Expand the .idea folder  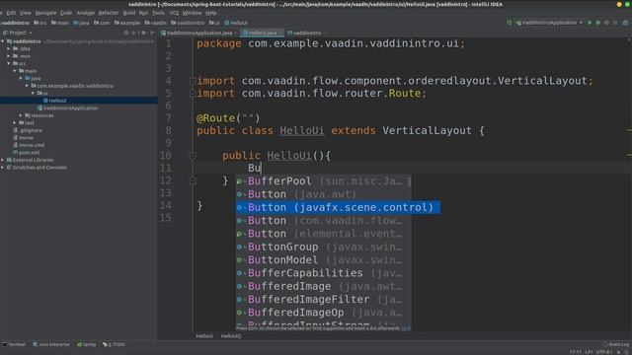tap(9, 48)
